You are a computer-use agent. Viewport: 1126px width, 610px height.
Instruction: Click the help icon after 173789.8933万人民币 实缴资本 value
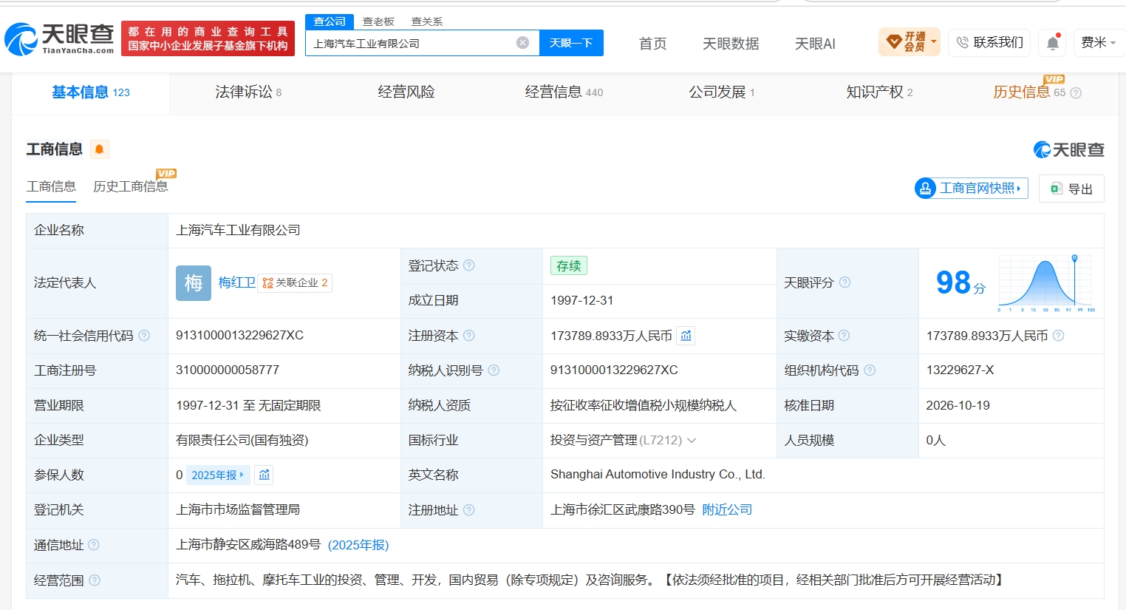(x=1058, y=336)
